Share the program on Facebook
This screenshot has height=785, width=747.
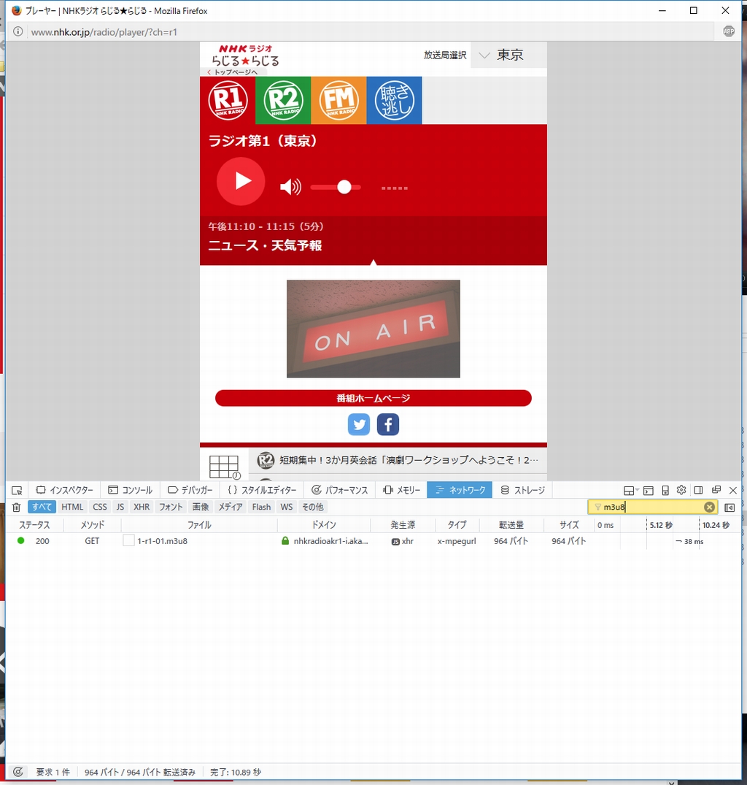pos(388,424)
